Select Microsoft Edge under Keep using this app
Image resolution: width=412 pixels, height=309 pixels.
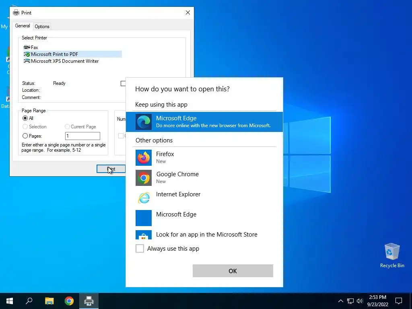coord(204,122)
